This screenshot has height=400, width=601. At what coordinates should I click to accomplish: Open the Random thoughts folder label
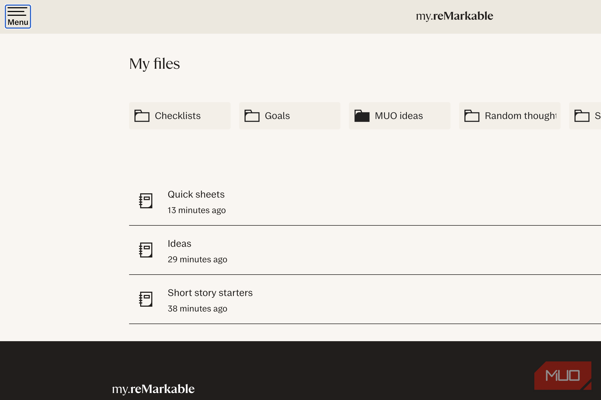520,116
